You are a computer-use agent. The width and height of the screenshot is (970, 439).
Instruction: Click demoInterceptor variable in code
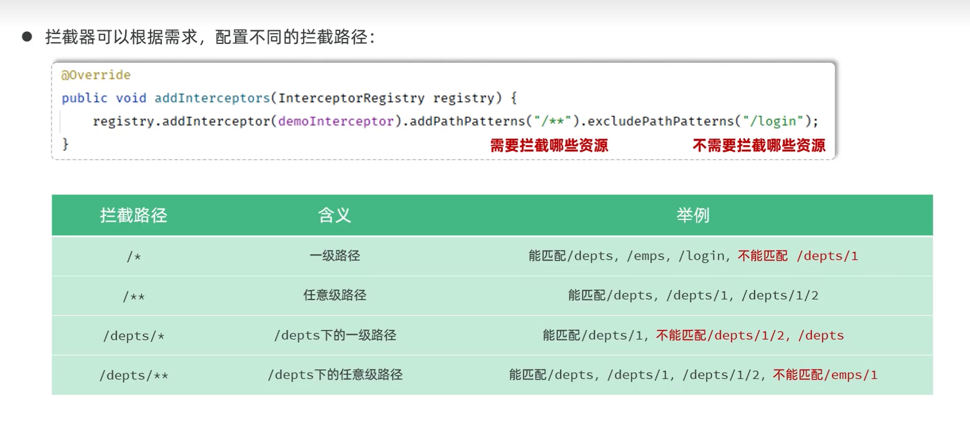[336, 121]
